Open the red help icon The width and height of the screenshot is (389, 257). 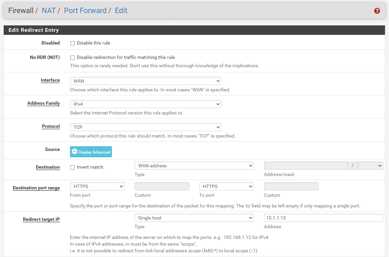[x=377, y=11]
